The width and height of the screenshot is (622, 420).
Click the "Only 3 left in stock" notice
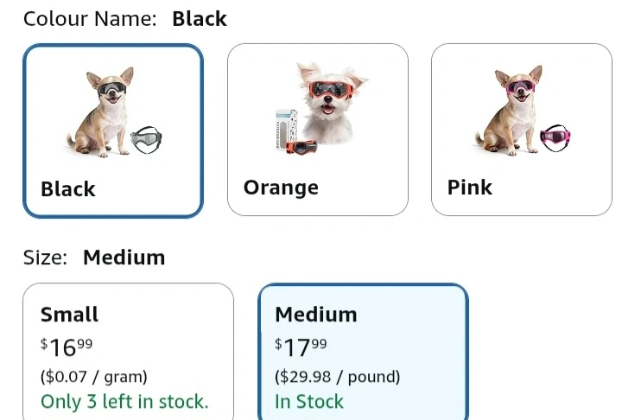124,402
